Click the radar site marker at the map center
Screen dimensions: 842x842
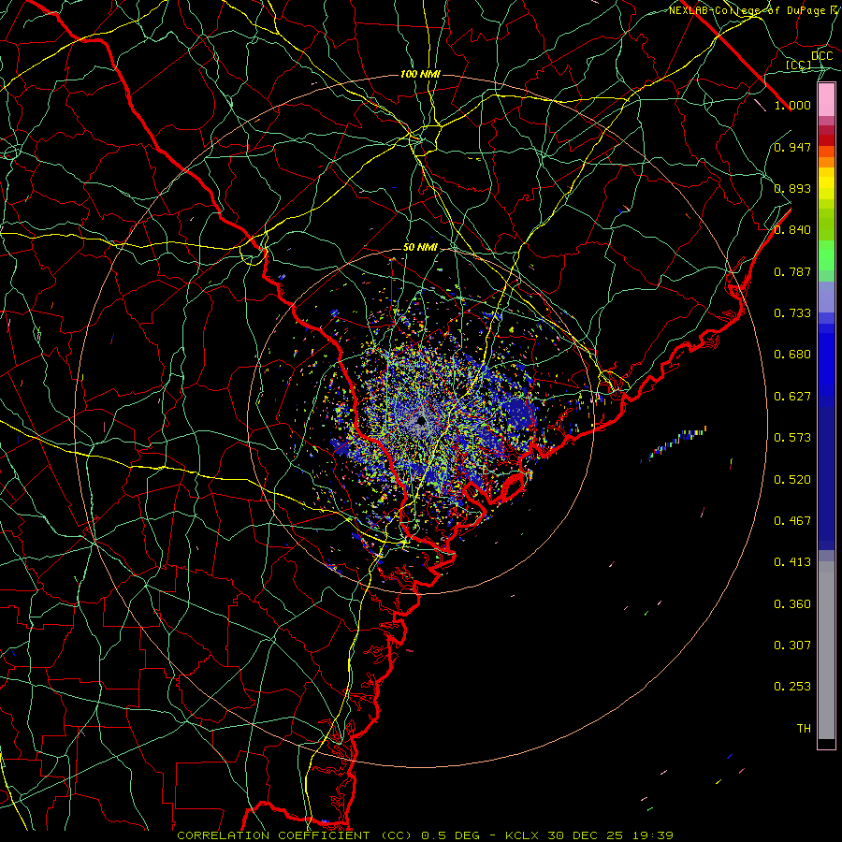coord(422,420)
